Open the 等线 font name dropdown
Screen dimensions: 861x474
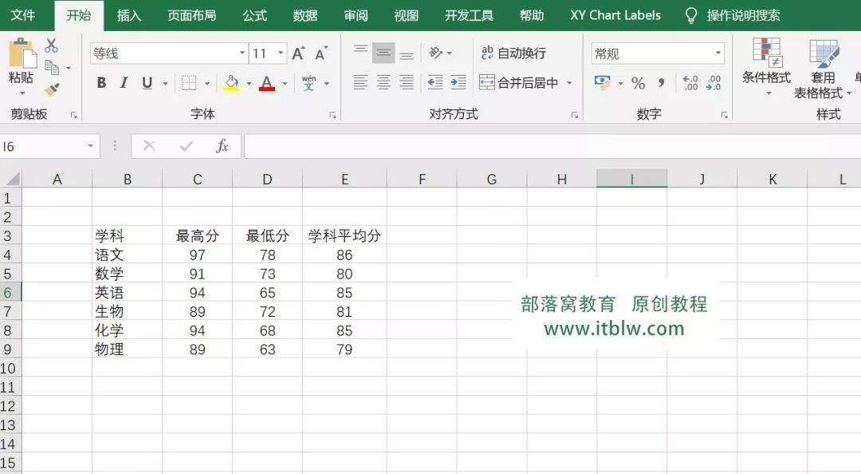tap(242, 53)
